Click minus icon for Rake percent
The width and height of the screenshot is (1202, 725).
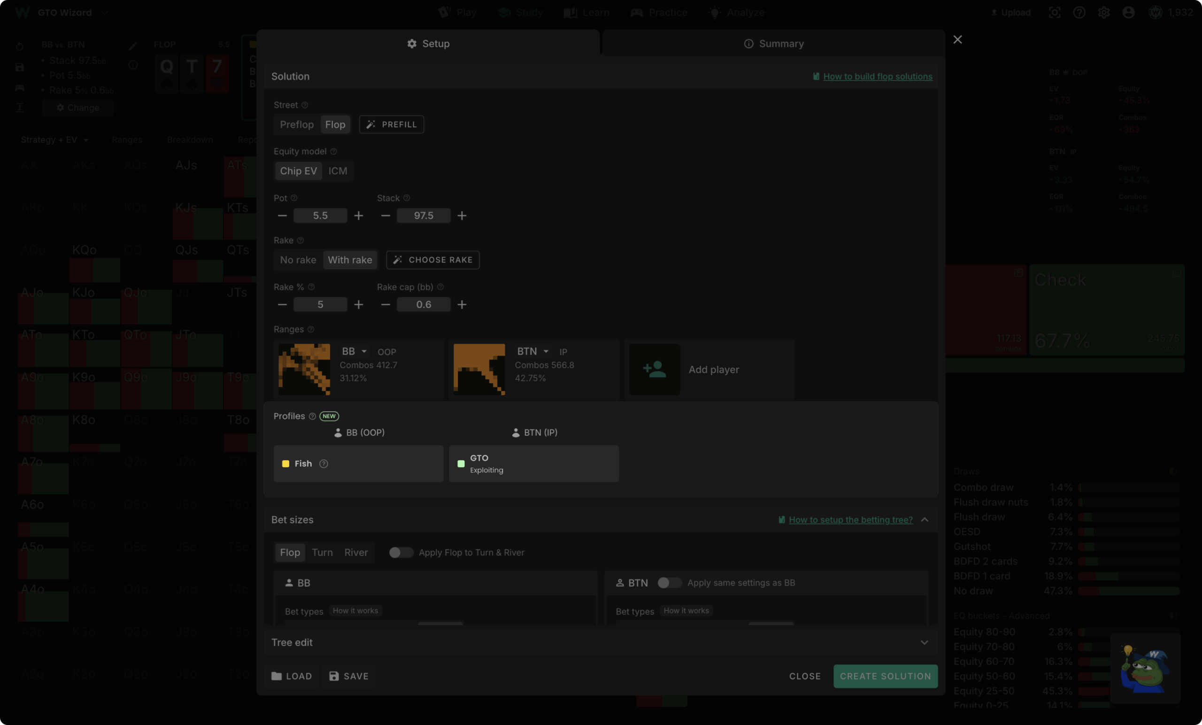tap(282, 304)
